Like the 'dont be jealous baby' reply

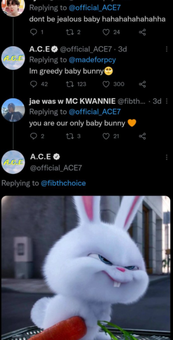(106, 32)
